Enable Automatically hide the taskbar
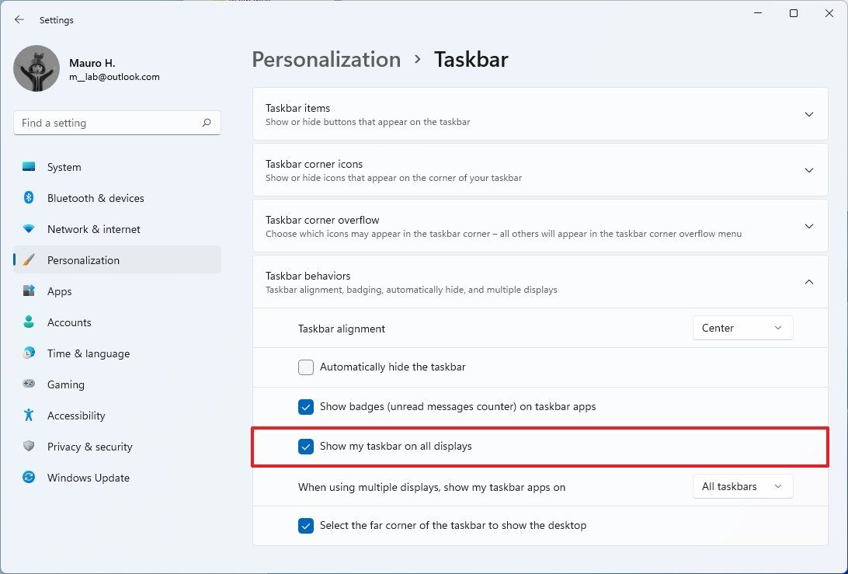Viewport: 848px width, 574px height. (x=306, y=367)
